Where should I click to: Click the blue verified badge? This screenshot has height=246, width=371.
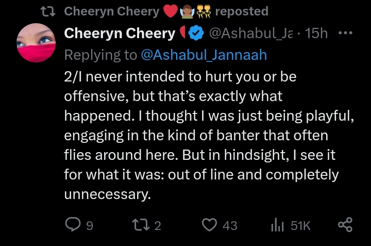coord(196,34)
